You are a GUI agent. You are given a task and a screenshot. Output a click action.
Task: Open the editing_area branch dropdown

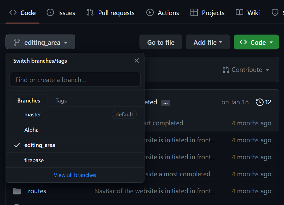40,42
